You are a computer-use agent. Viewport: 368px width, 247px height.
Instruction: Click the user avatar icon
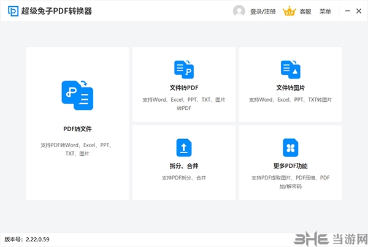tap(239, 11)
